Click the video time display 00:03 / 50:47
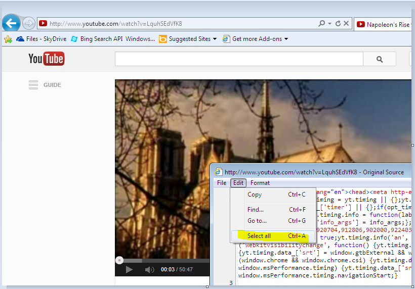Image resolution: width=415 pixels, height=289 pixels. tap(177, 269)
